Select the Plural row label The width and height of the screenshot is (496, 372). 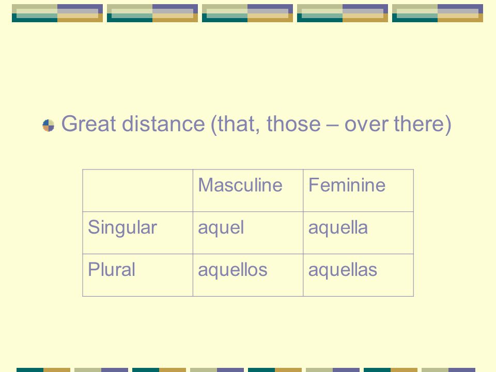[112, 270]
